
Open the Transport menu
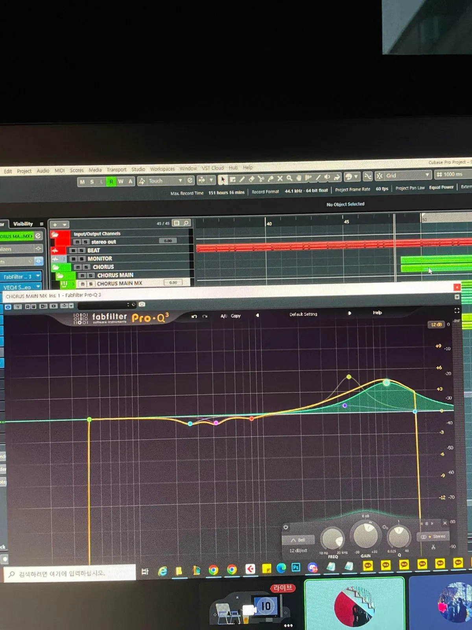[116, 170]
